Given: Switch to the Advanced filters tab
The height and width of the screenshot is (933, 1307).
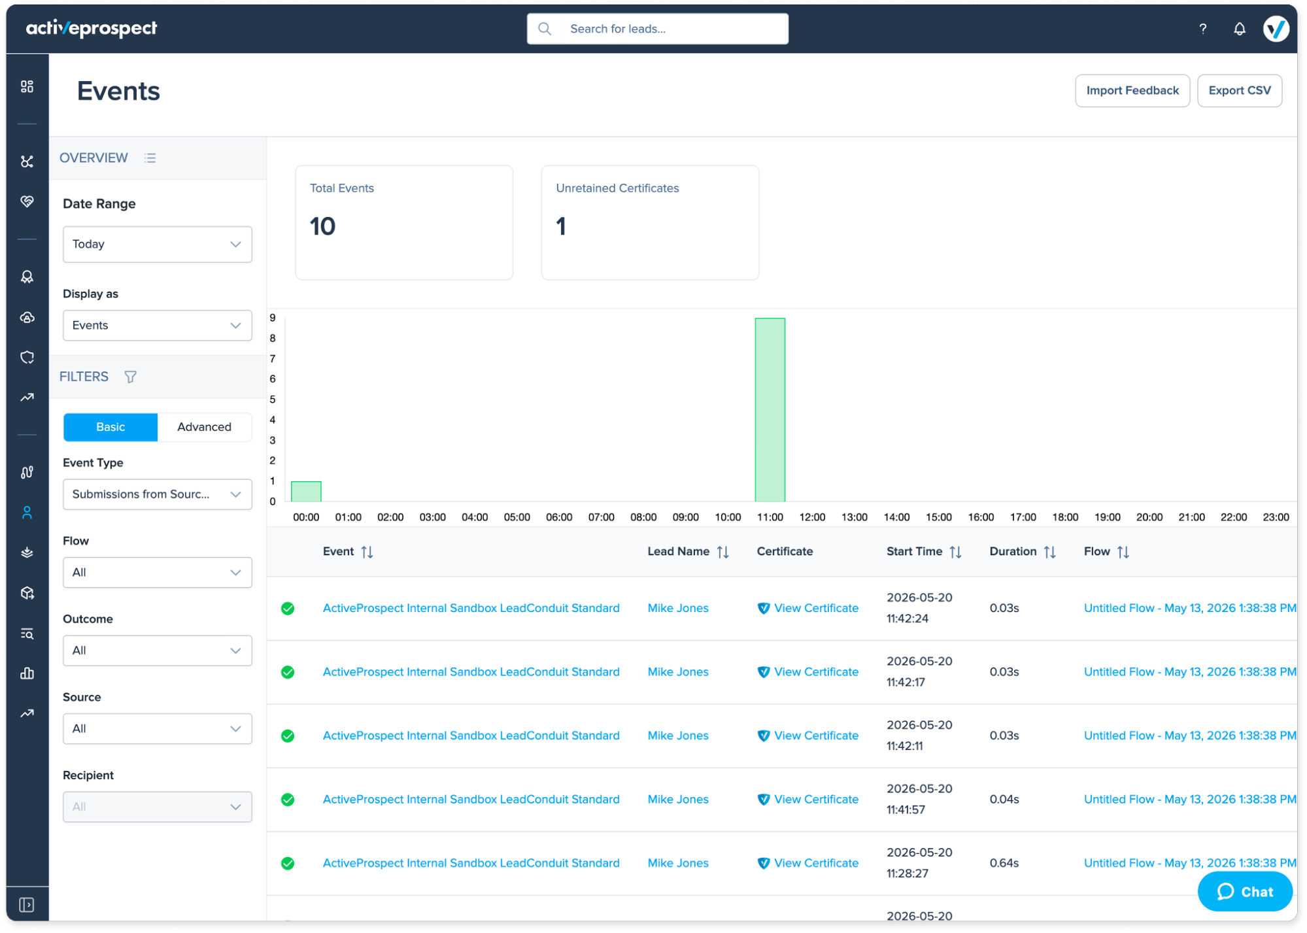Looking at the screenshot, I should coord(204,427).
